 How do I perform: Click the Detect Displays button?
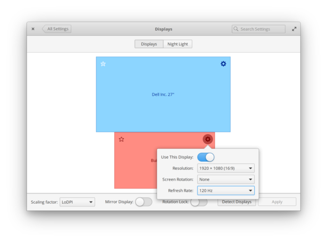coord(237,202)
